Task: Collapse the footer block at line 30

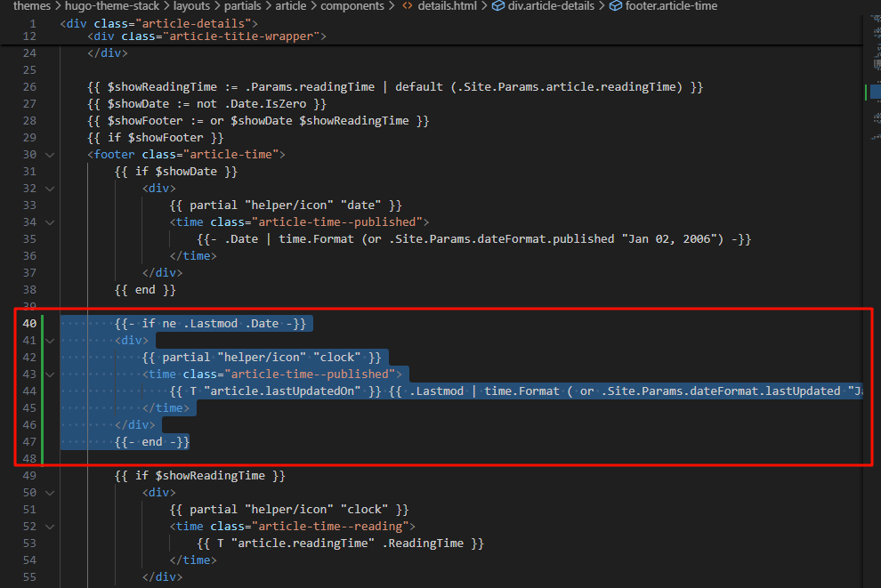Action: pos(50,155)
